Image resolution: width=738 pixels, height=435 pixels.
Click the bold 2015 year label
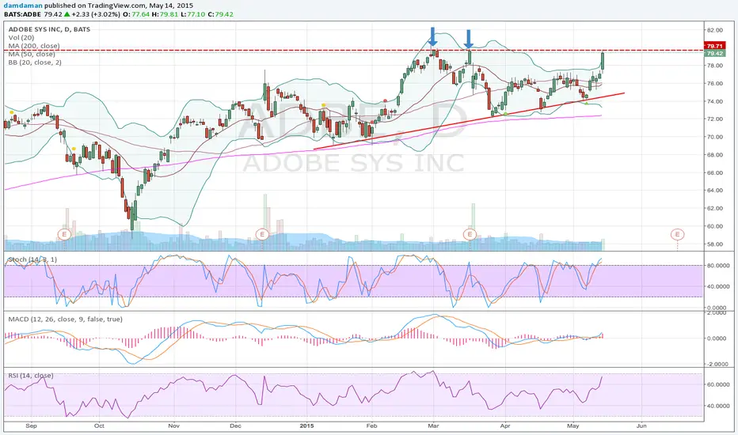click(306, 426)
